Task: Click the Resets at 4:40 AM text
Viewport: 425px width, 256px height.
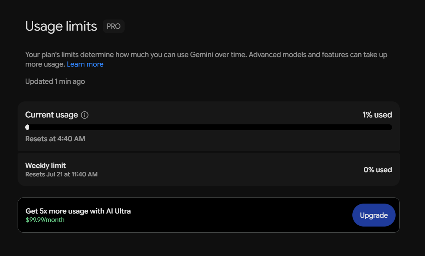Action: pyautogui.click(x=55, y=139)
